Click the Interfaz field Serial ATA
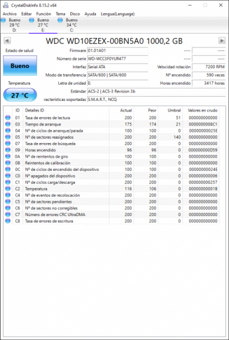Image resolution: width=229 pixels, height=340 pixels. (x=118, y=67)
